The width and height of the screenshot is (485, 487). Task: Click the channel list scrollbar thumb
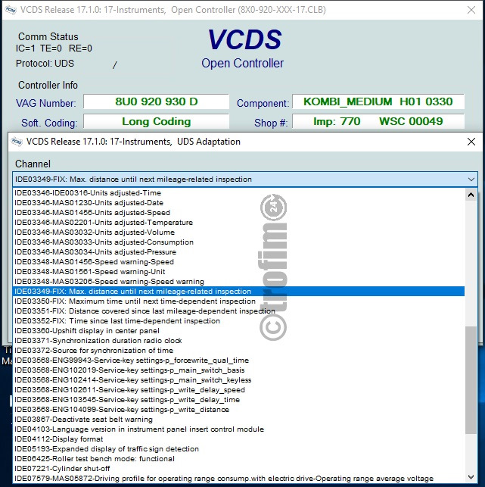click(x=471, y=379)
